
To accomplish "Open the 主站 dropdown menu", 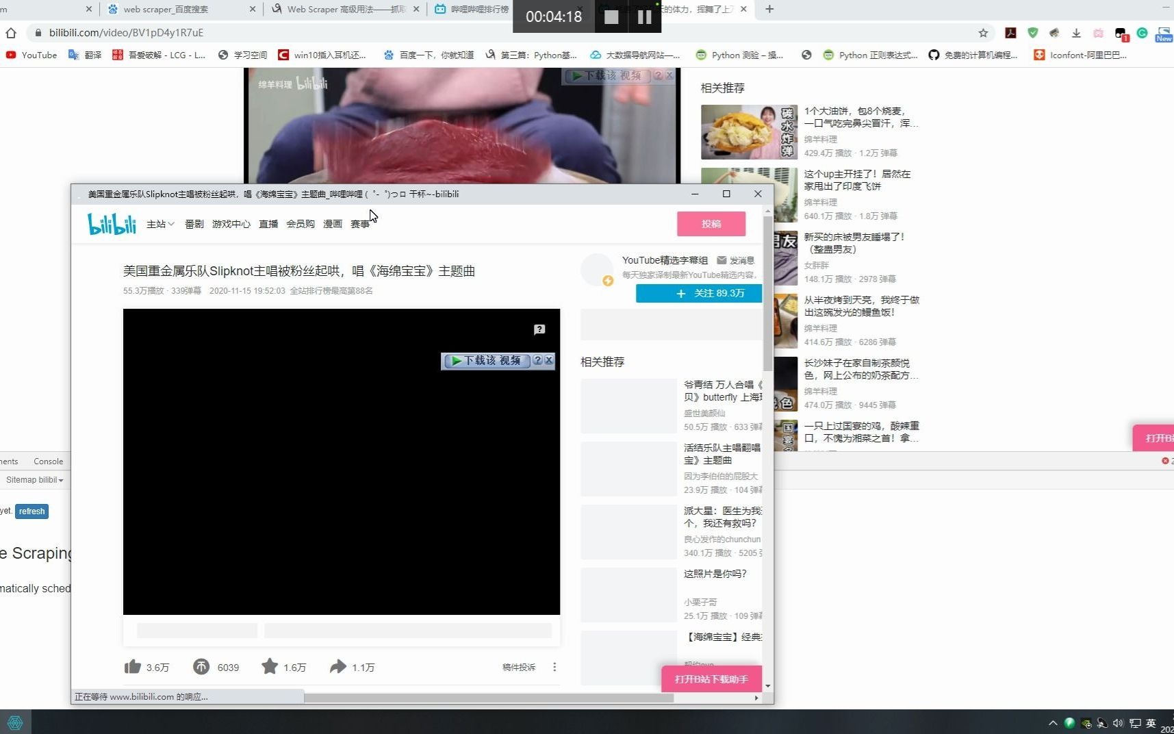I will tap(160, 224).
